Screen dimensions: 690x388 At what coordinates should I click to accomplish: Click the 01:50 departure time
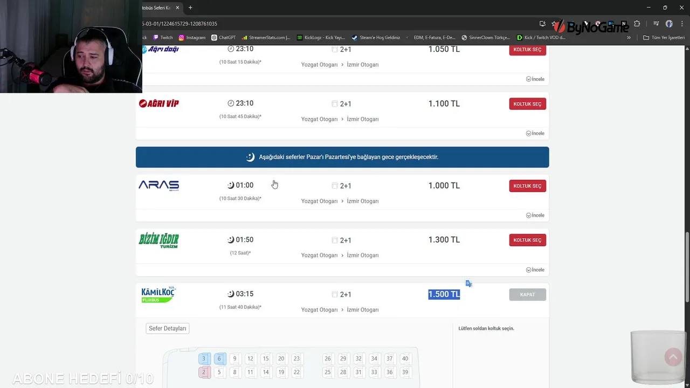pyautogui.click(x=244, y=239)
